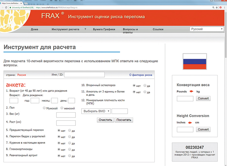Choose да for Перелом бедра у родителей
The height and width of the screenshot is (166, 227).
click(70, 137)
